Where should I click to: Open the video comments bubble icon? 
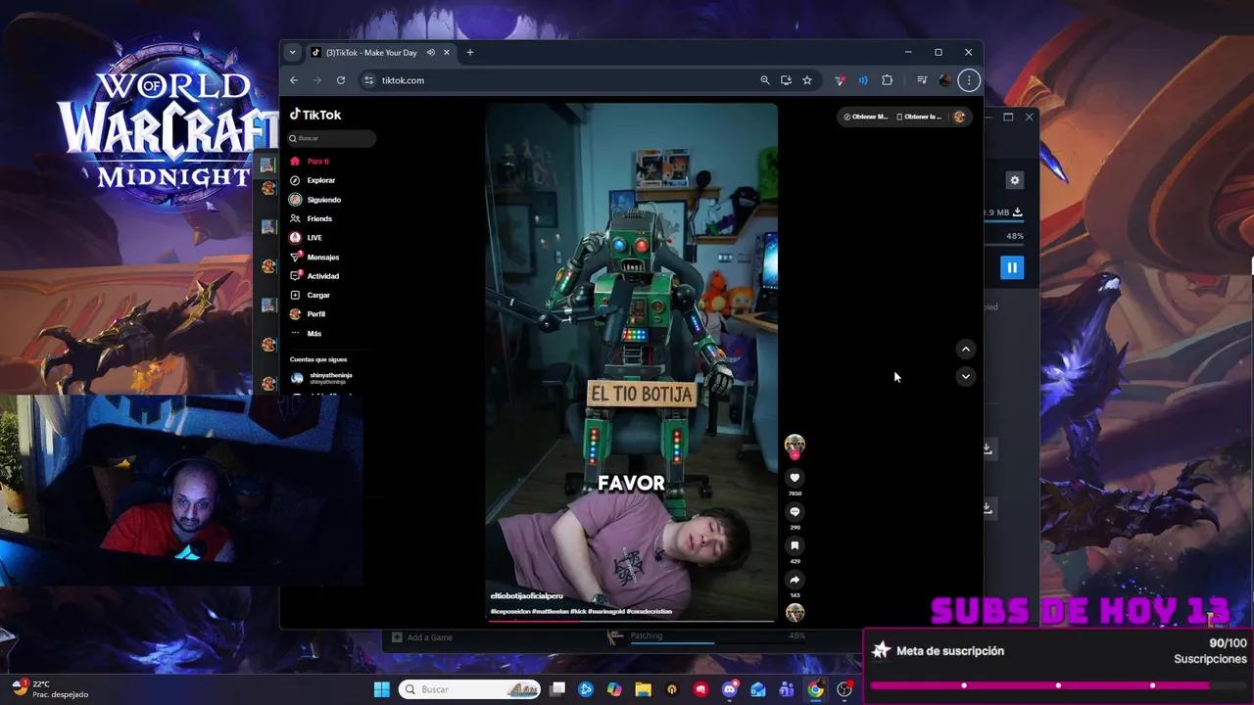pyautogui.click(x=795, y=510)
